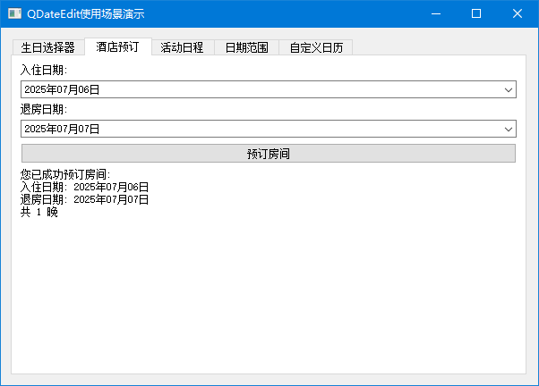
Task: Open the 活动日程 tab
Action: pos(182,47)
